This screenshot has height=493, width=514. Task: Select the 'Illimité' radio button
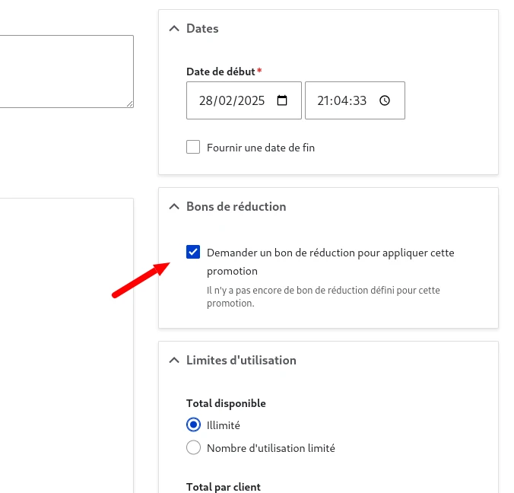[x=193, y=425]
